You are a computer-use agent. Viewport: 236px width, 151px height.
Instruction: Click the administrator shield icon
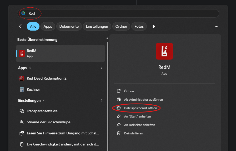[x=119, y=99]
